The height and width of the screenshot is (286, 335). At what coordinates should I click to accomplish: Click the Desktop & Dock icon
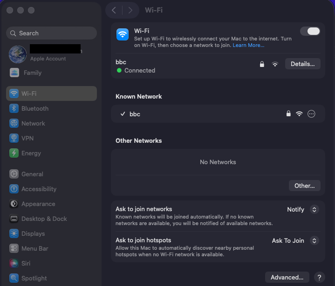click(x=14, y=219)
